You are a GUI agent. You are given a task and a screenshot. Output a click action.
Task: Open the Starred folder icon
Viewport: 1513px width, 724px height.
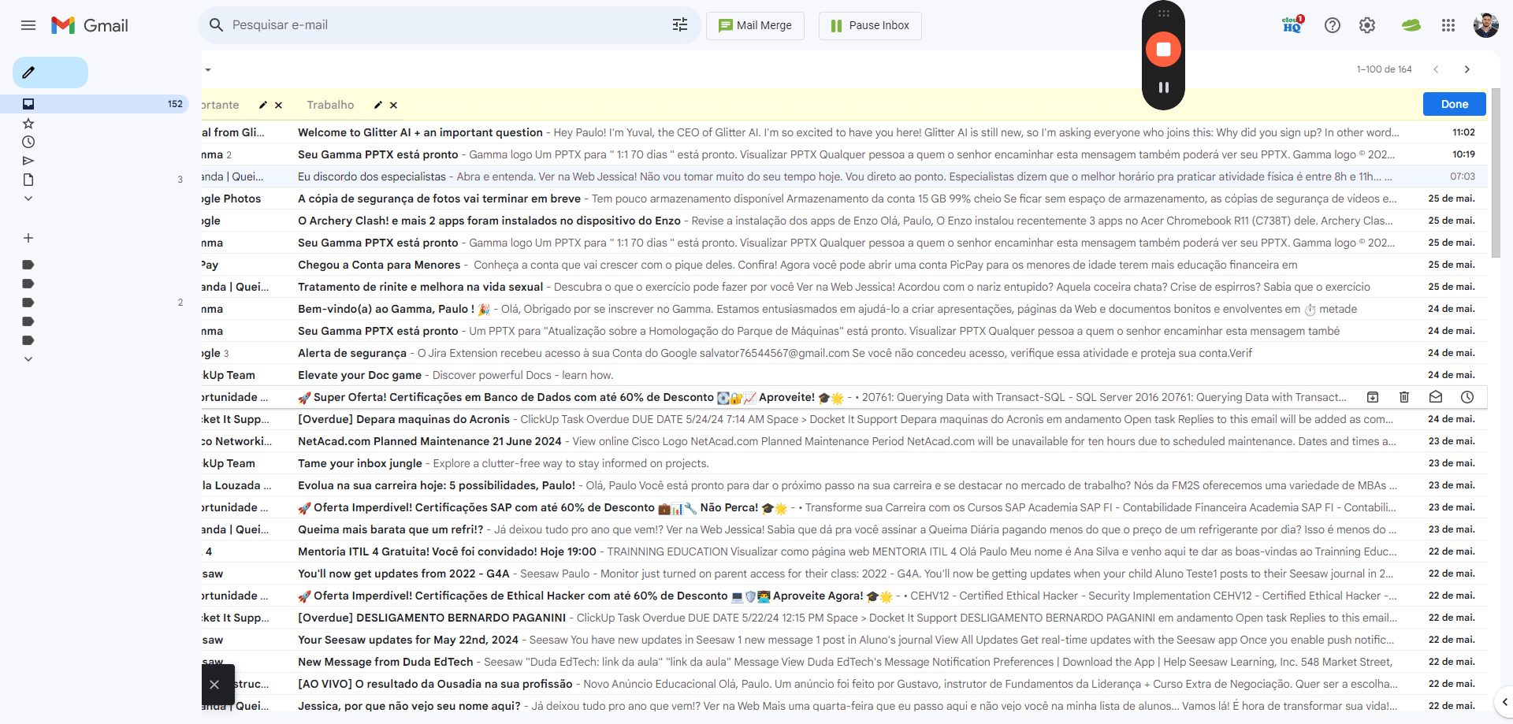coord(28,124)
